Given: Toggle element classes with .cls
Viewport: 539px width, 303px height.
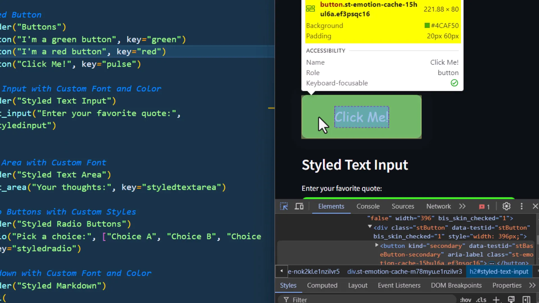Looking at the screenshot, I should (481, 300).
